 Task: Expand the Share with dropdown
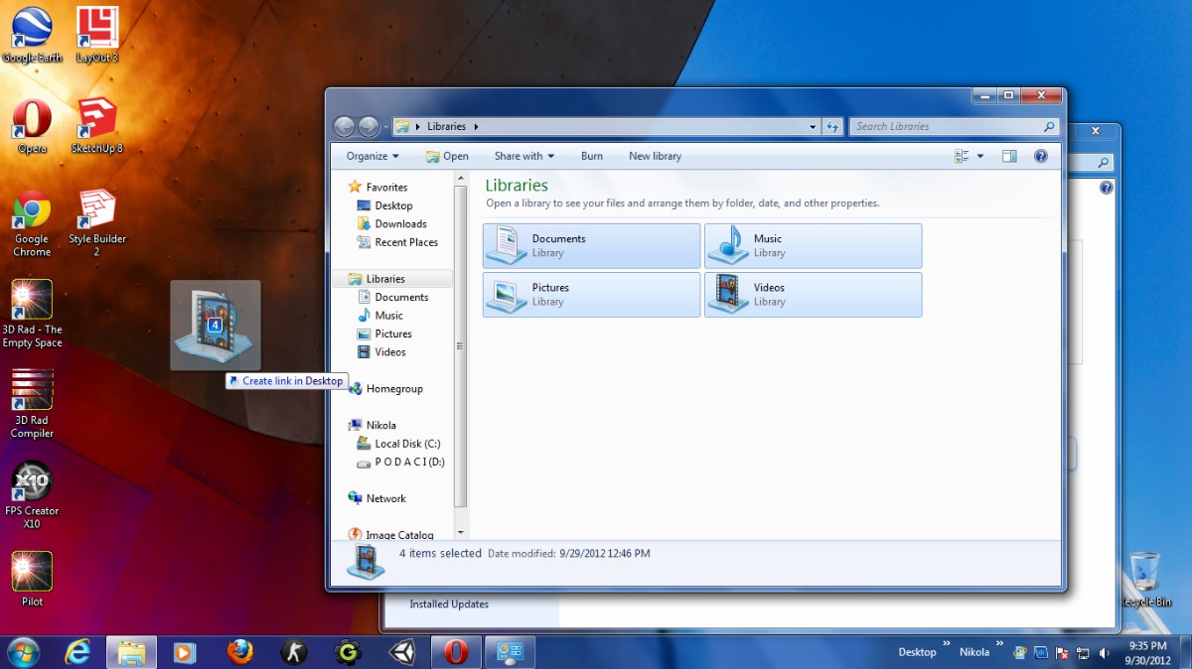click(x=523, y=156)
